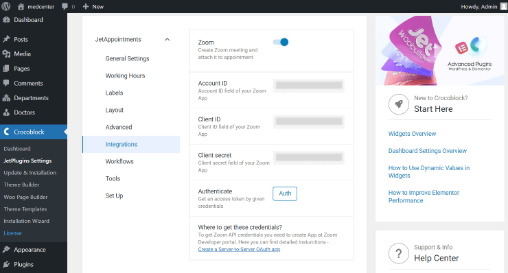Click the Comments icon in sidebar
The width and height of the screenshot is (508, 273).
[6, 83]
